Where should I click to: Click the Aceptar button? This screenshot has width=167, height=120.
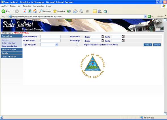point(148,45)
